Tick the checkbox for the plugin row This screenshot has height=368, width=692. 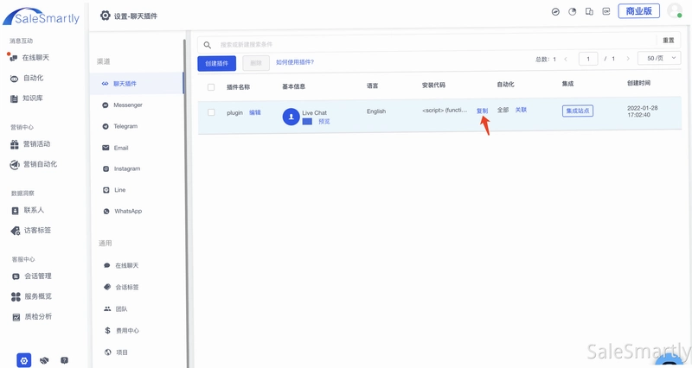(x=211, y=112)
